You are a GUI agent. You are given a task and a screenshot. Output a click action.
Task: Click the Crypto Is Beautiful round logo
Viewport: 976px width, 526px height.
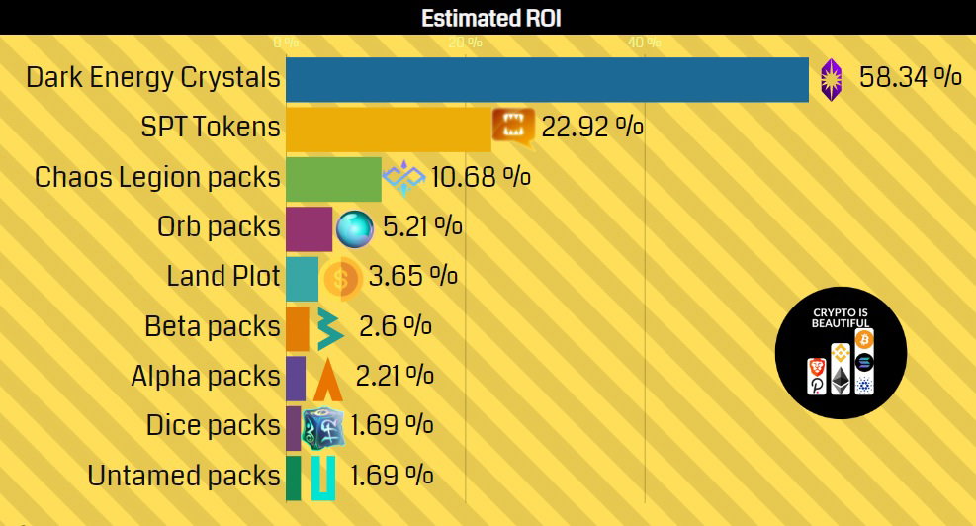pyautogui.click(x=841, y=353)
